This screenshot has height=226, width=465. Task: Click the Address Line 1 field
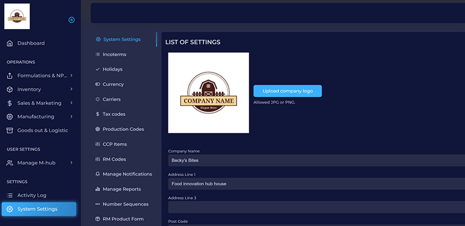click(316, 184)
